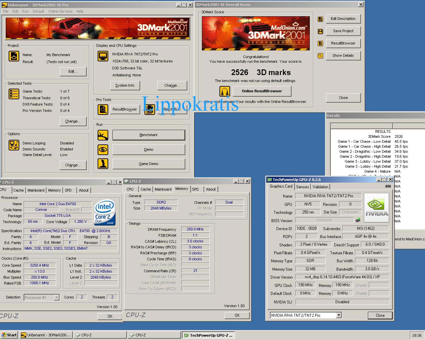Open the About tab in Memory CPU-Z window
Screen dimensions: 425x340
[211, 189]
